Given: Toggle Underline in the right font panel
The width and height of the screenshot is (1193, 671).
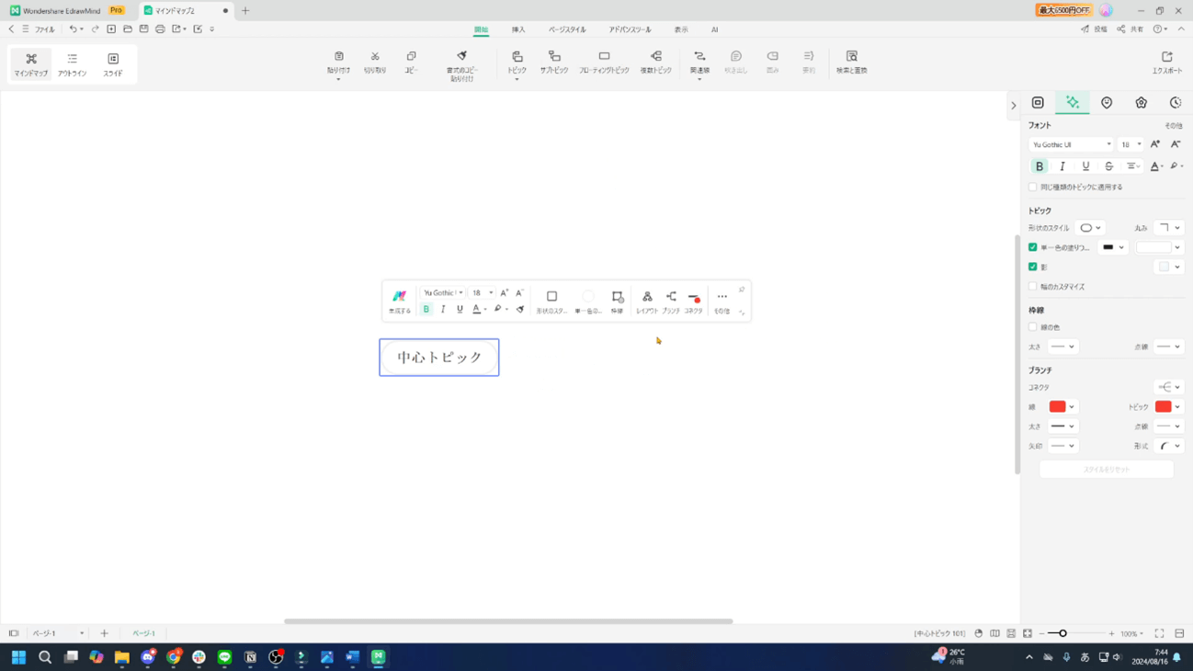Looking at the screenshot, I should (1085, 166).
